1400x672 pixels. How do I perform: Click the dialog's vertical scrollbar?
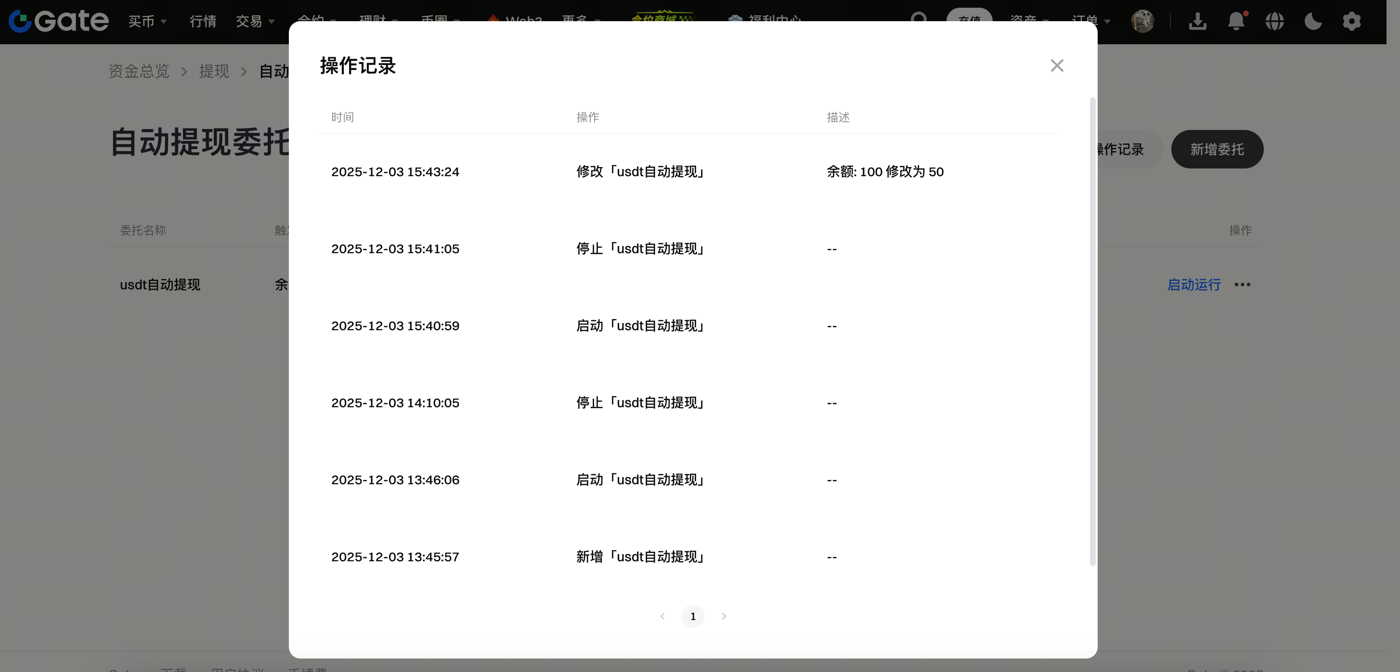tap(1092, 331)
